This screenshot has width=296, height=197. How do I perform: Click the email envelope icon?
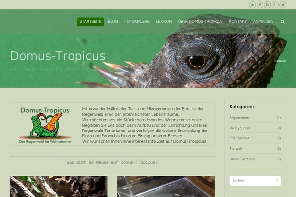pos(252,5)
